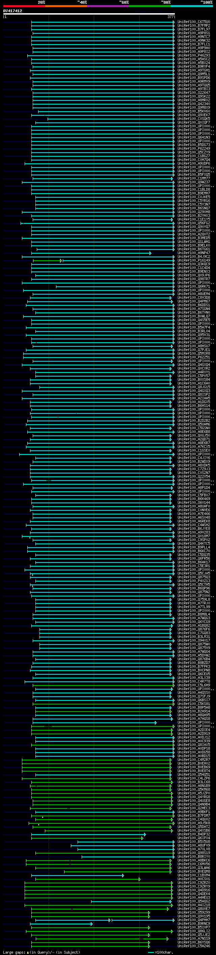This screenshot has height=955, width=216.
Task: Select hit label UniRef100_B7FMP2
Action: pyautogui.click(x=194, y=26)
